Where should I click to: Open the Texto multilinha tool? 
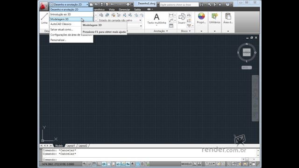tap(157, 19)
